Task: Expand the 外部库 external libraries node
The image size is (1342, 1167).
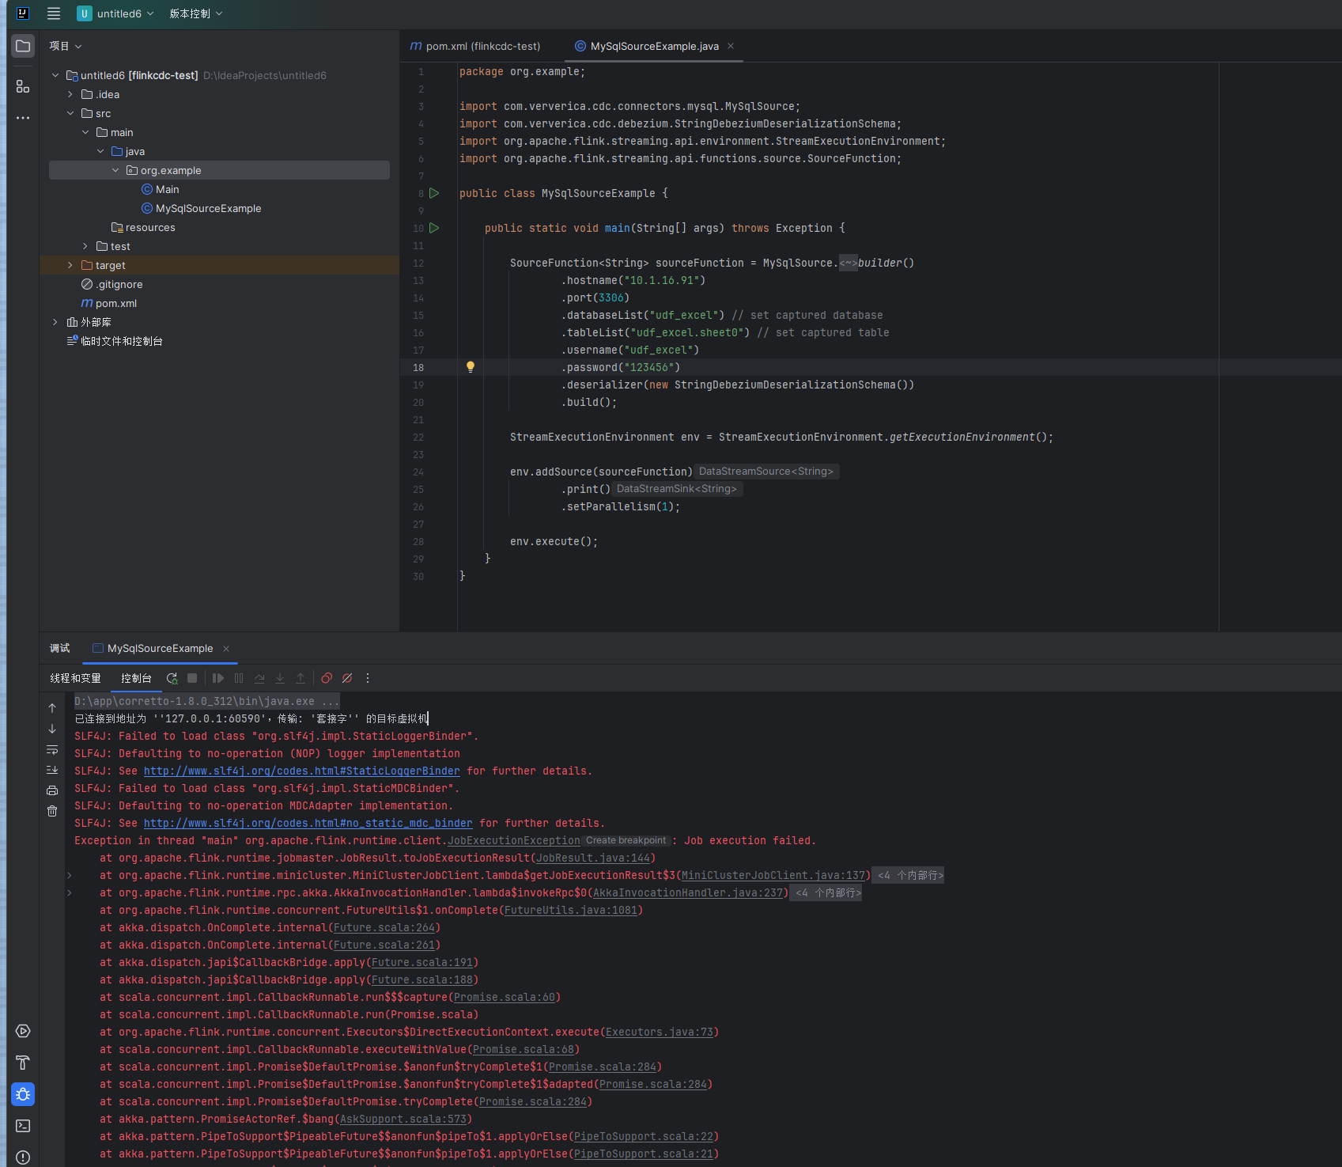Action: 55,322
